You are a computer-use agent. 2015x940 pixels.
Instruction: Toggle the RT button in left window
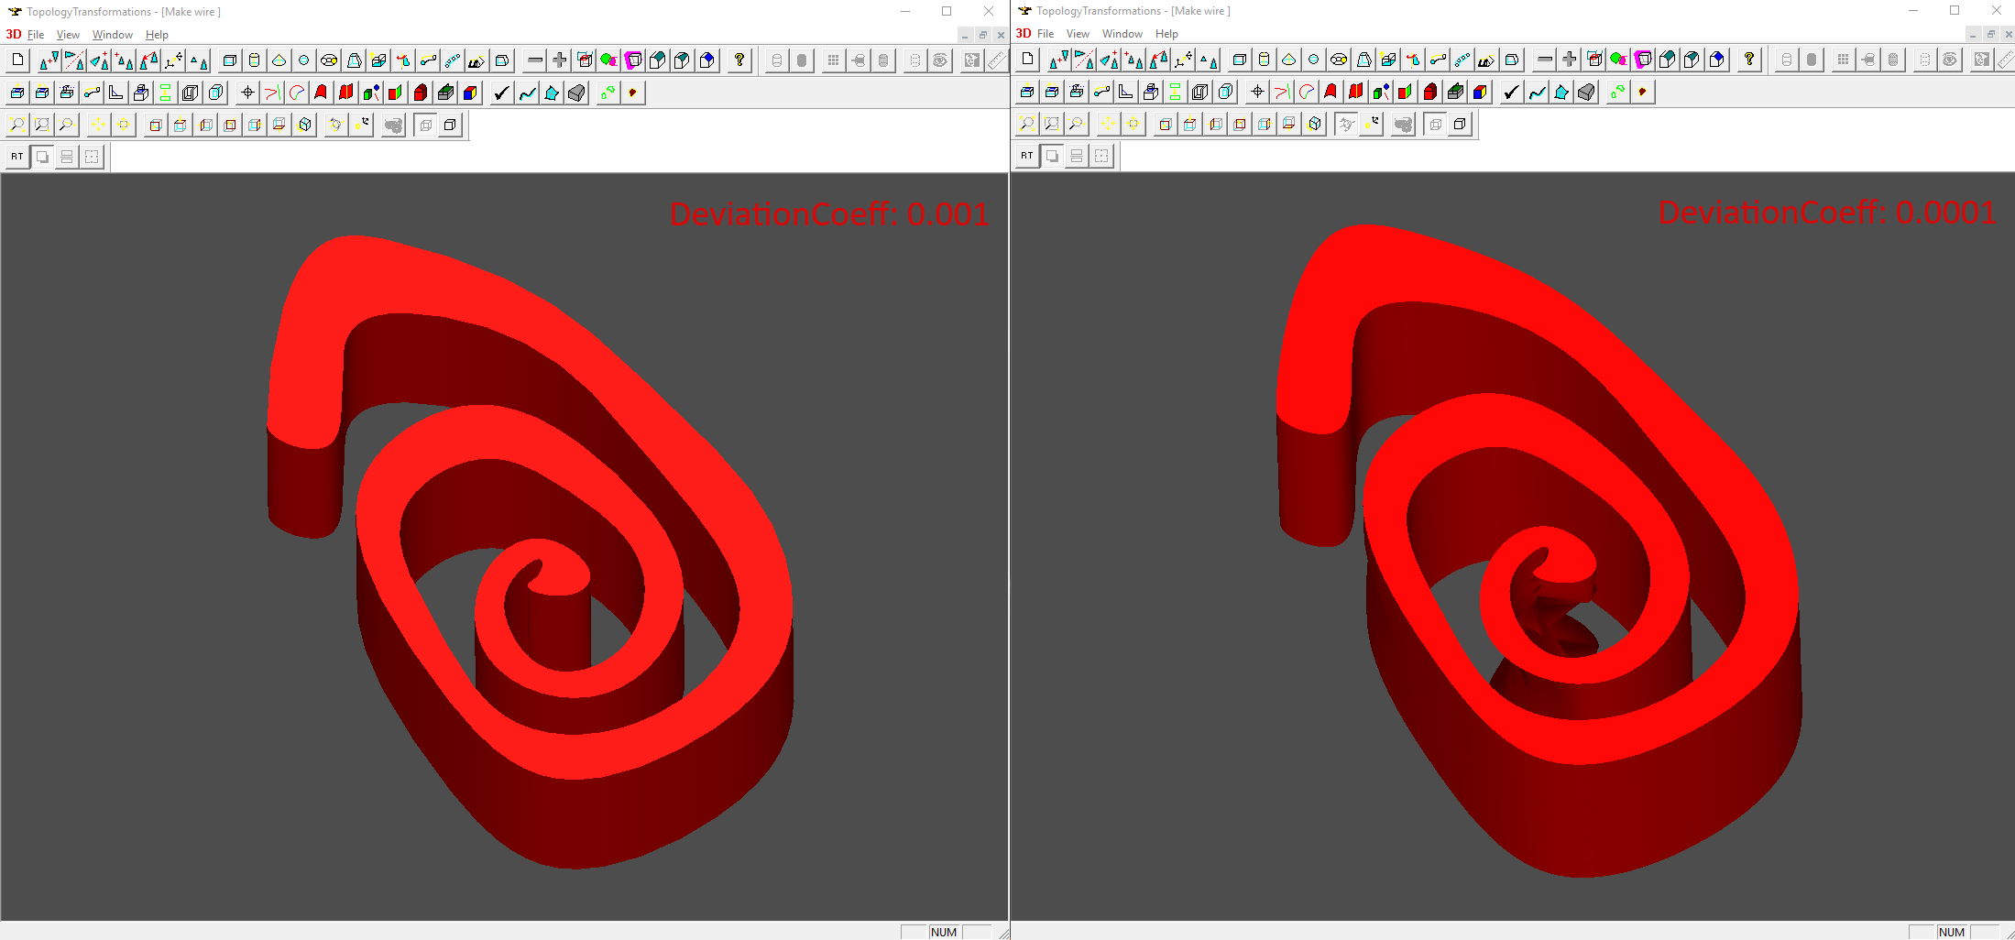point(17,157)
